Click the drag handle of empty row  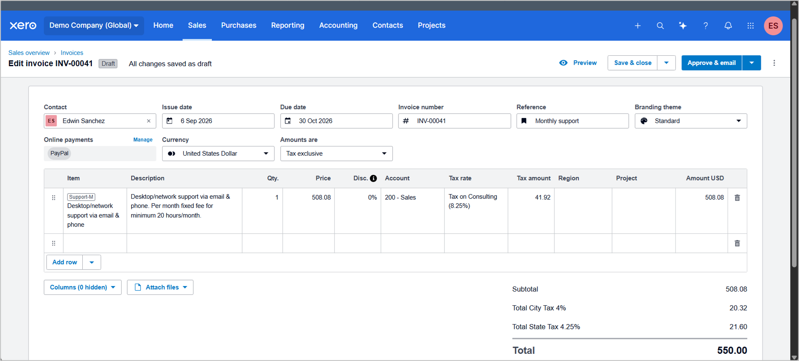click(53, 243)
